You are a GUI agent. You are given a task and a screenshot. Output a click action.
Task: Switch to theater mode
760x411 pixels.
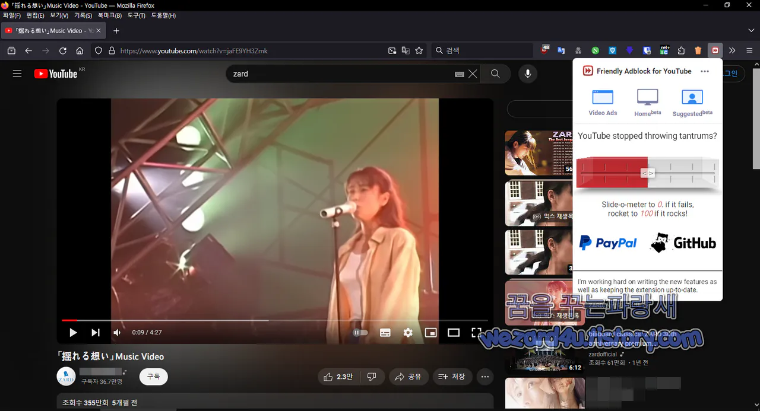click(x=454, y=333)
